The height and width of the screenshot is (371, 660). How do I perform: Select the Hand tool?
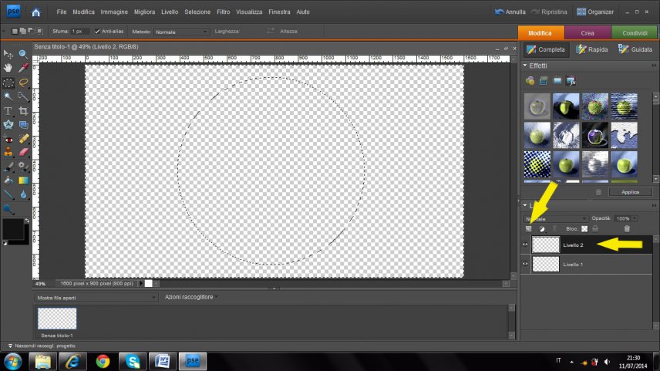[8, 68]
